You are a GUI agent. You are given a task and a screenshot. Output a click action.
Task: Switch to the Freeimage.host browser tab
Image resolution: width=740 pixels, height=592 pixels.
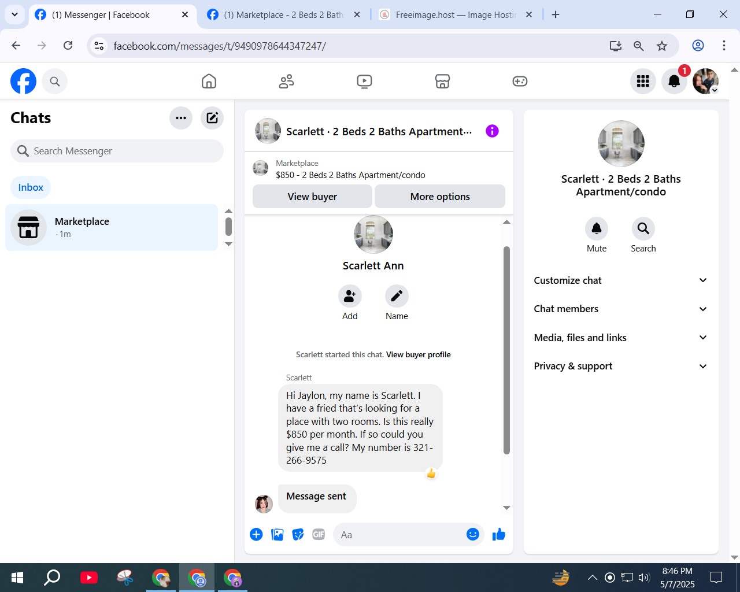456,15
